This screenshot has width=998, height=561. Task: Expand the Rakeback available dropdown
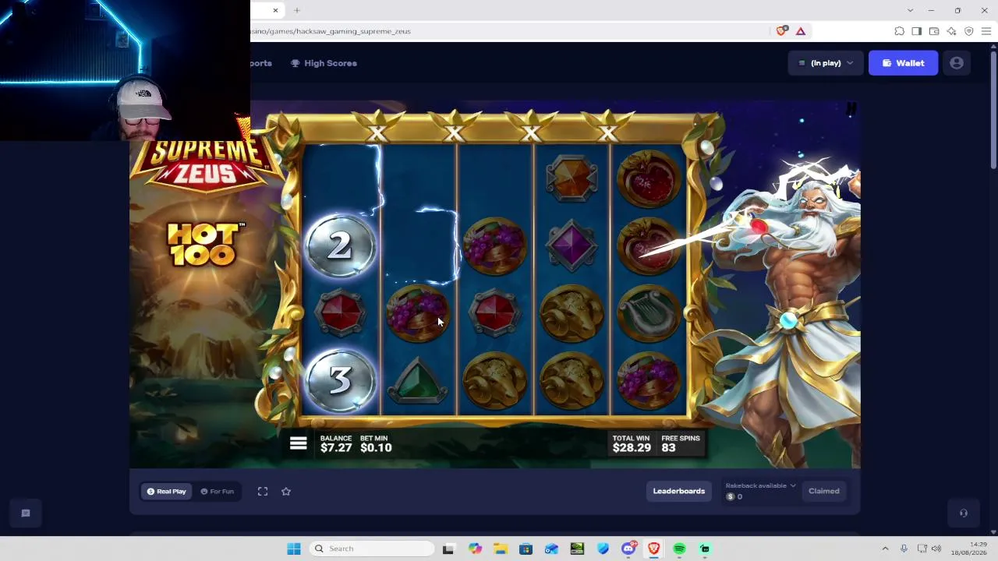click(x=760, y=485)
